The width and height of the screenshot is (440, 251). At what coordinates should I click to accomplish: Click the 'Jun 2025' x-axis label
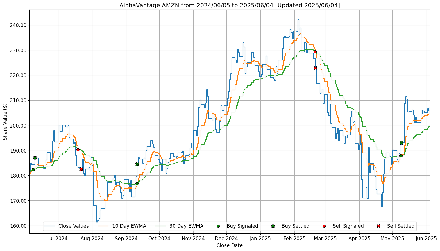[x=426, y=239]
